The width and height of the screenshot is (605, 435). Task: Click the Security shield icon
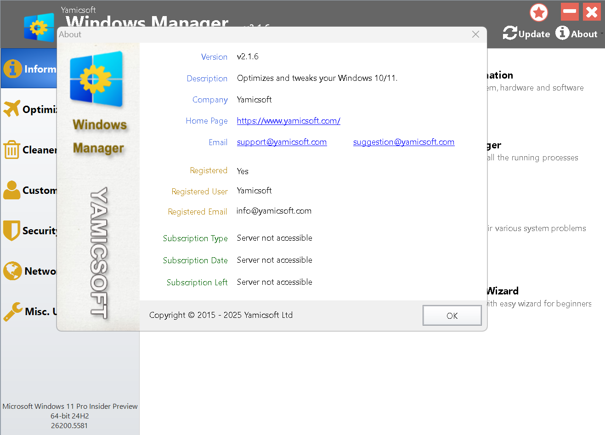click(x=11, y=231)
